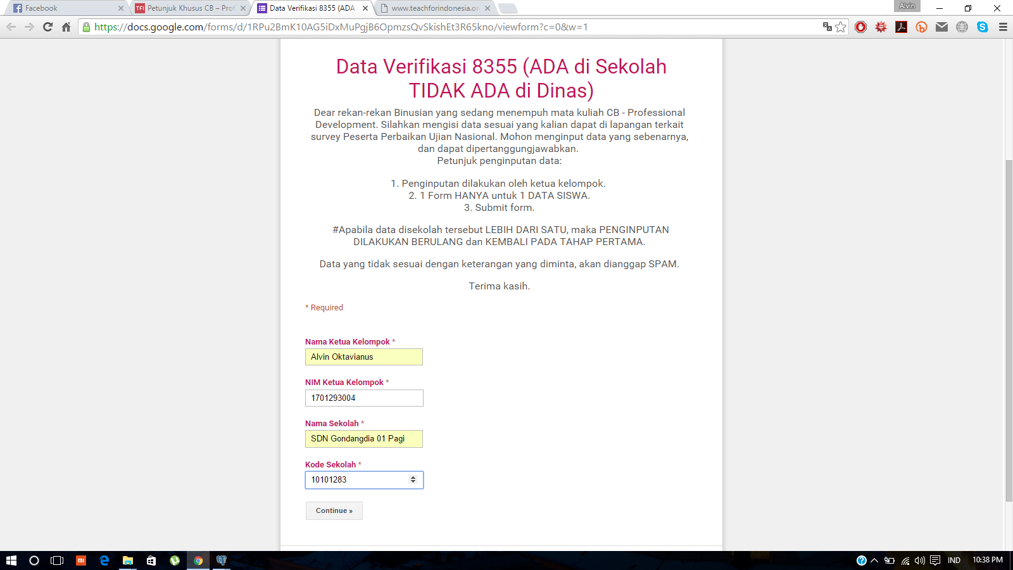Edit the NIM Ketua Kelompok field
1013x570 pixels.
[364, 398]
